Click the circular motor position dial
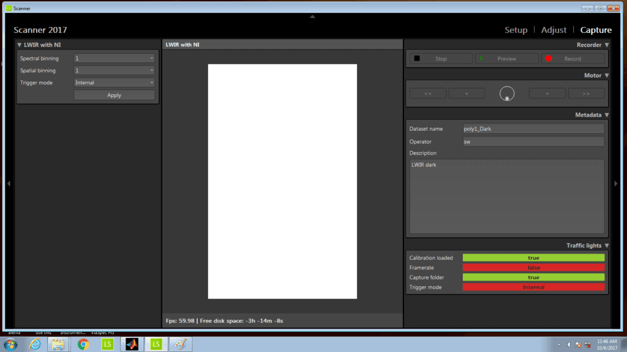Viewport: 627px width, 352px height. (x=507, y=94)
